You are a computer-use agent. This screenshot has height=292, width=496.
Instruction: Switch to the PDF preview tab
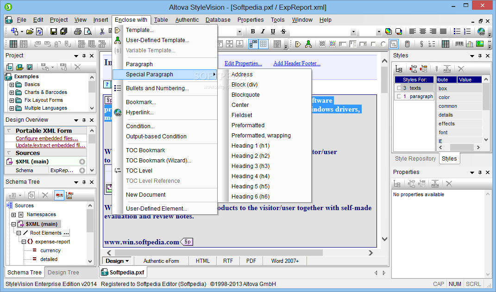pyautogui.click(x=251, y=261)
